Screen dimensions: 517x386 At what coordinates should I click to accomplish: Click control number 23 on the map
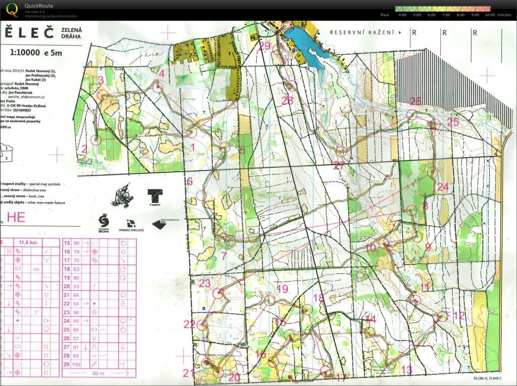point(204,283)
